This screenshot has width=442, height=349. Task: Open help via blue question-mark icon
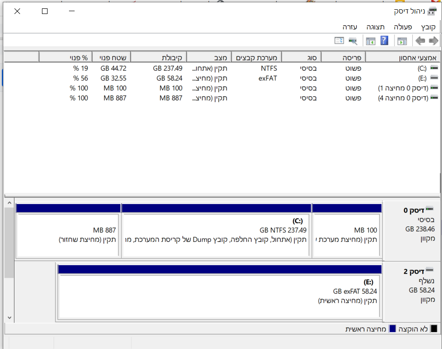384,41
